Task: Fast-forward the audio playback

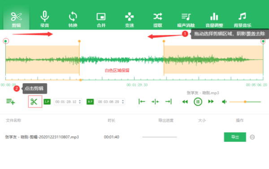Action: click(x=211, y=101)
